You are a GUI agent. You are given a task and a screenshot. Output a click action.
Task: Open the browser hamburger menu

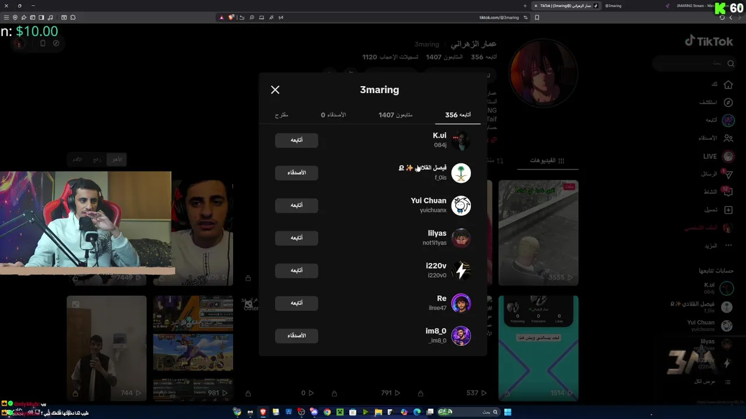6,17
